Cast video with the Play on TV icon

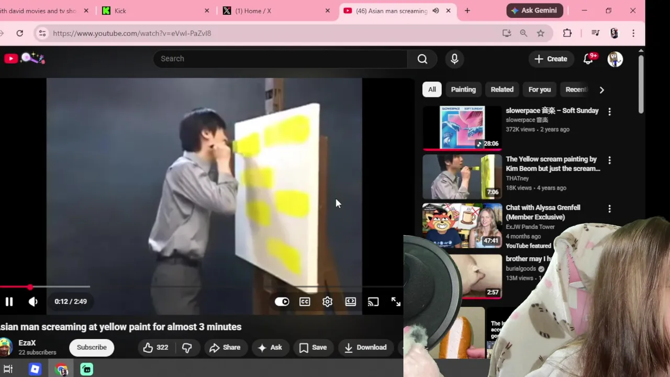(x=373, y=302)
